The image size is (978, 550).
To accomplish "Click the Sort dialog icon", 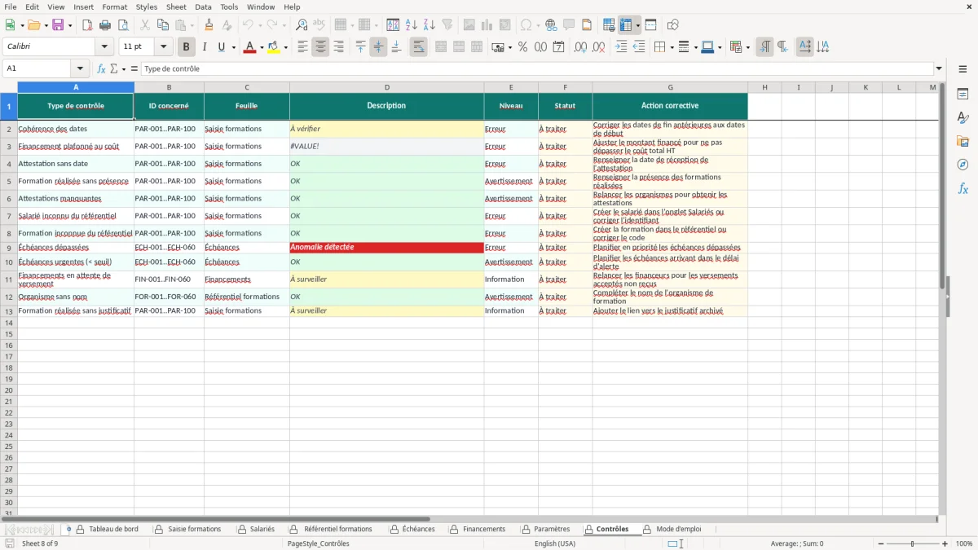I will tap(393, 25).
